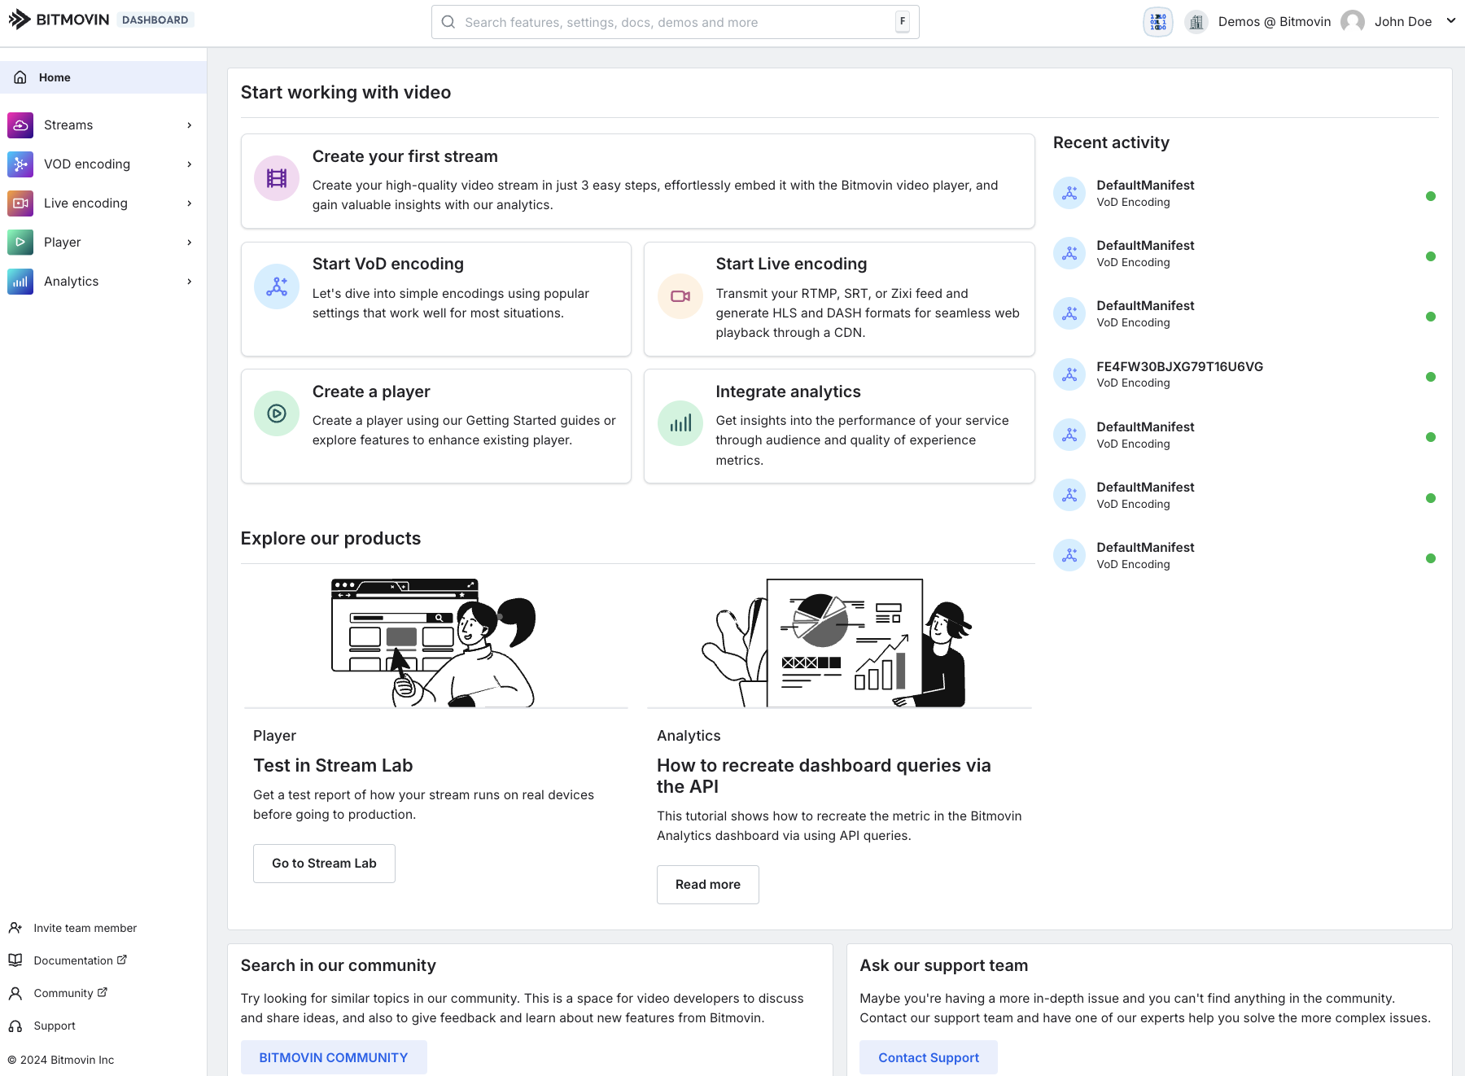The width and height of the screenshot is (1465, 1076).
Task: Click the camera icon on Start Live encoding
Action: pos(680,296)
